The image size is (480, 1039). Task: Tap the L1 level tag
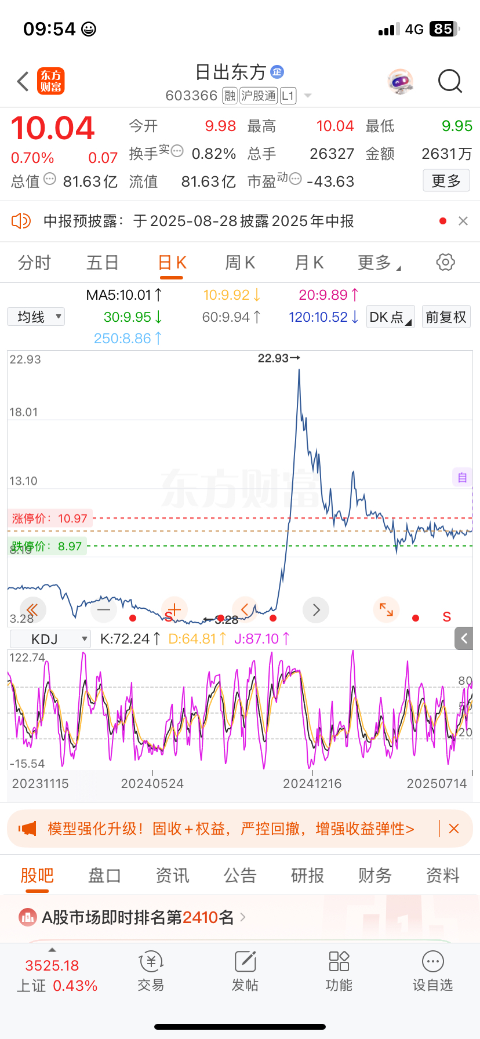click(288, 96)
